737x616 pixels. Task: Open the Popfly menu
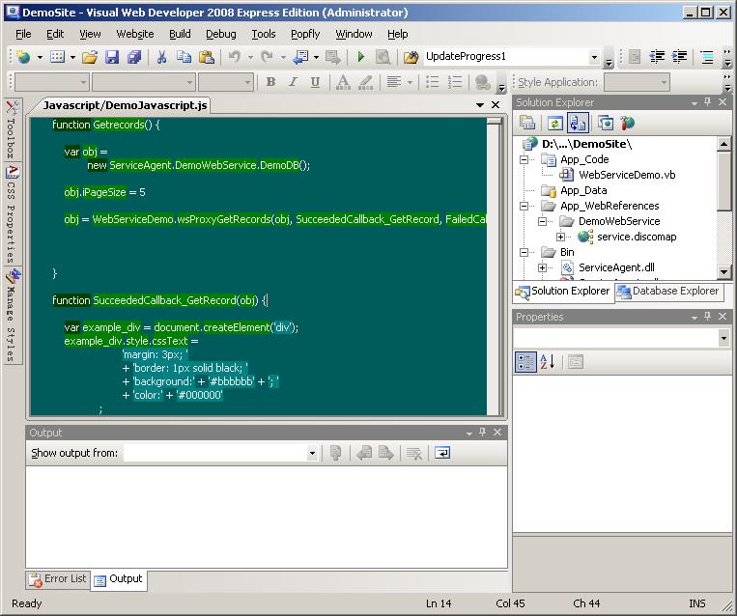[x=305, y=34]
